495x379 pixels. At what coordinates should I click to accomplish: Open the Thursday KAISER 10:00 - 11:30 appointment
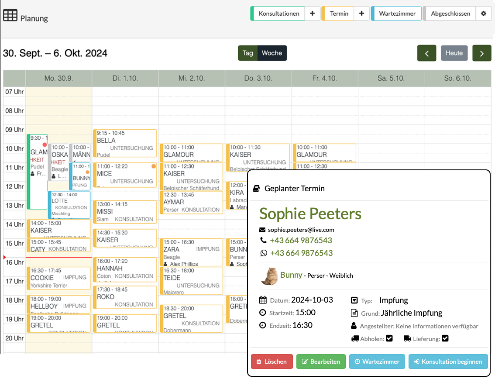pos(258,158)
